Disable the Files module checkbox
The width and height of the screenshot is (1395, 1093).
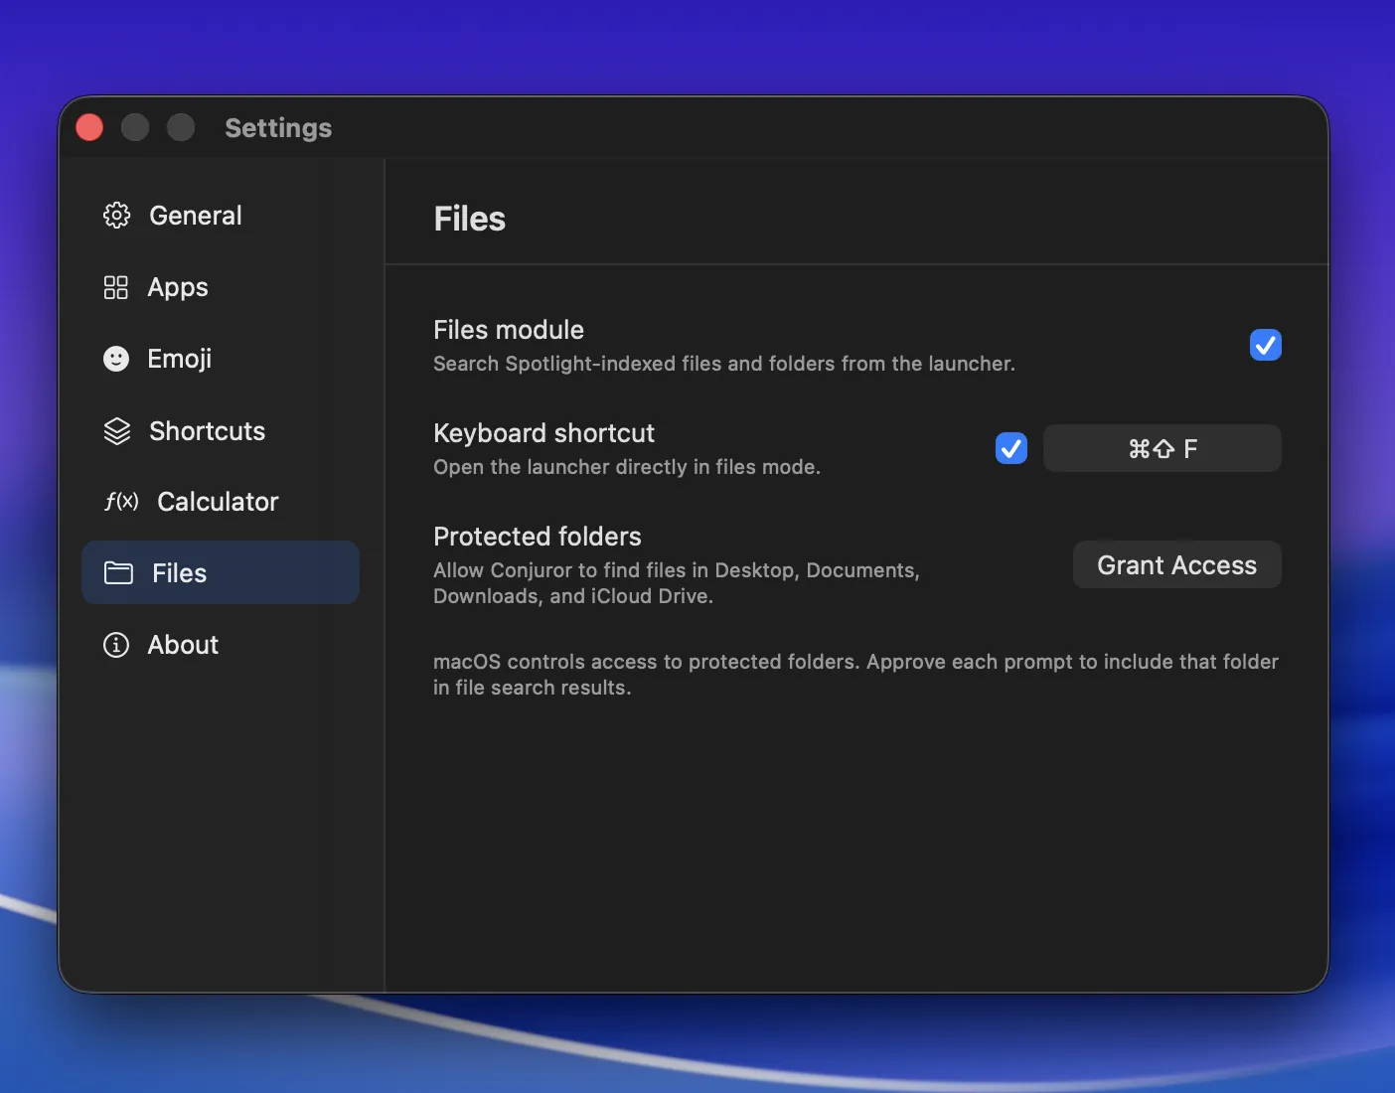coord(1266,345)
